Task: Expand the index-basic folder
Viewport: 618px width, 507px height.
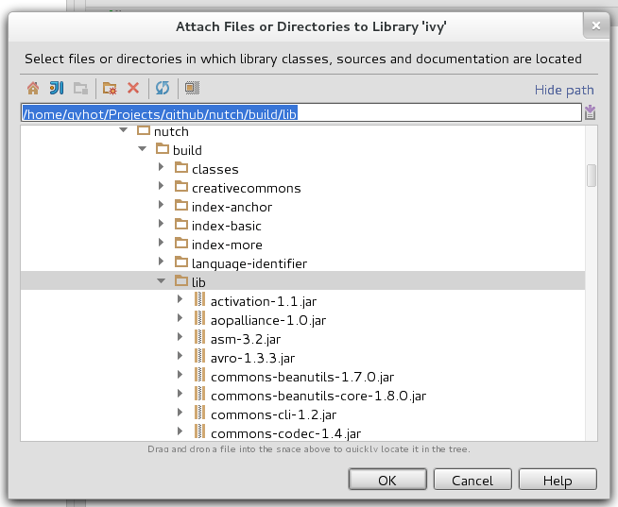Action: pyautogui.click(x=161, y=224)
